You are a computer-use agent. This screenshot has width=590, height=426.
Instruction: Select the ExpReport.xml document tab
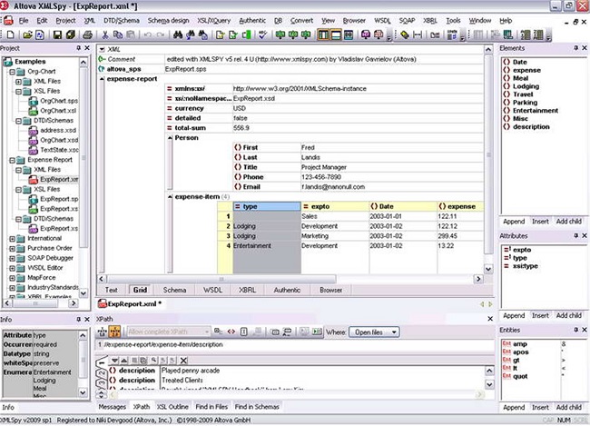click(x=130, y=304)
